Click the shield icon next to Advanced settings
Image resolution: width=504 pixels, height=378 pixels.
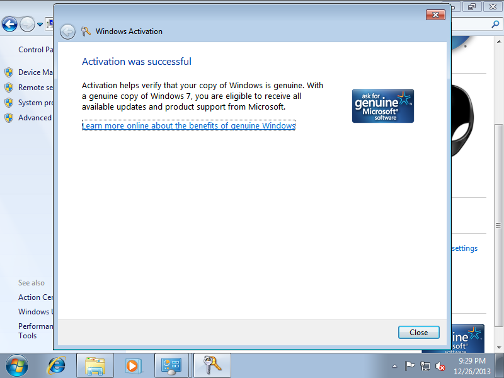coord(9,118)
